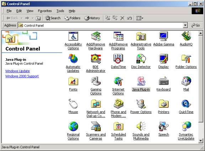Follow the Windows 2000 Support link
205x151 pixels.
click(x=22, y=76)
